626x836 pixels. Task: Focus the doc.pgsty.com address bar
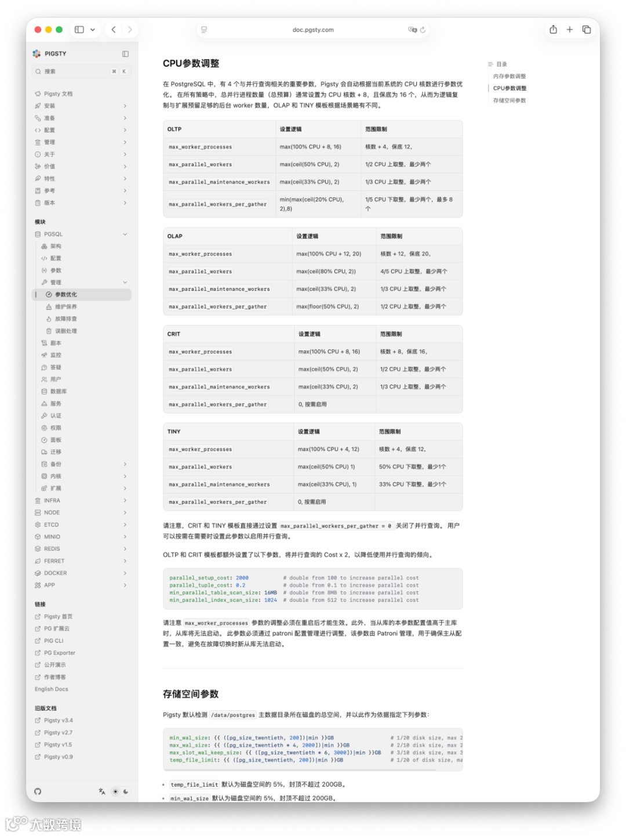[x=313, y=30]
